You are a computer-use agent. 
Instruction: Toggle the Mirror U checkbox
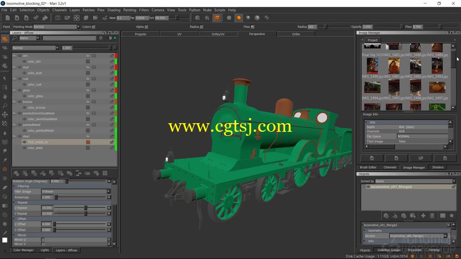43,239
